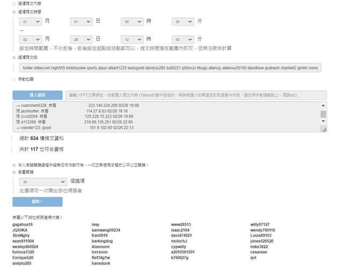Check the no-cheating pledge checkbox

tap(14, 165)
